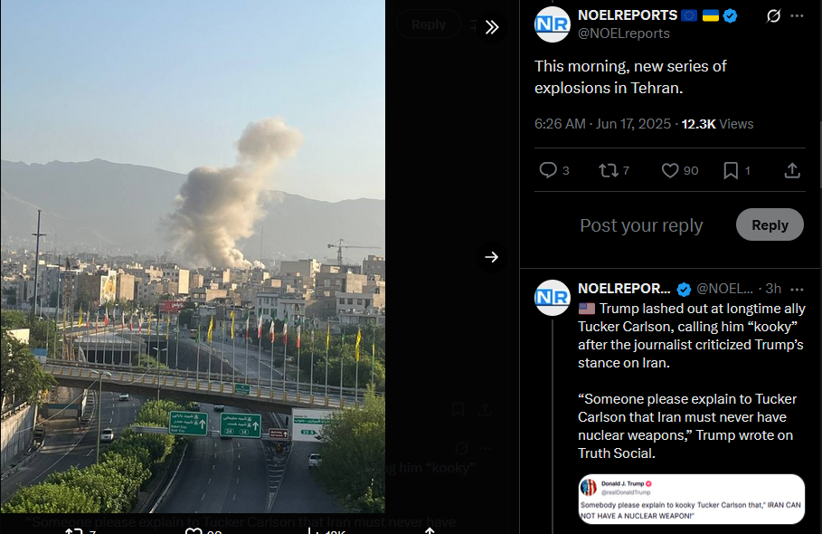Click the Post your reply field
This screenshot has width=822, height=534.
coord(640,225)
